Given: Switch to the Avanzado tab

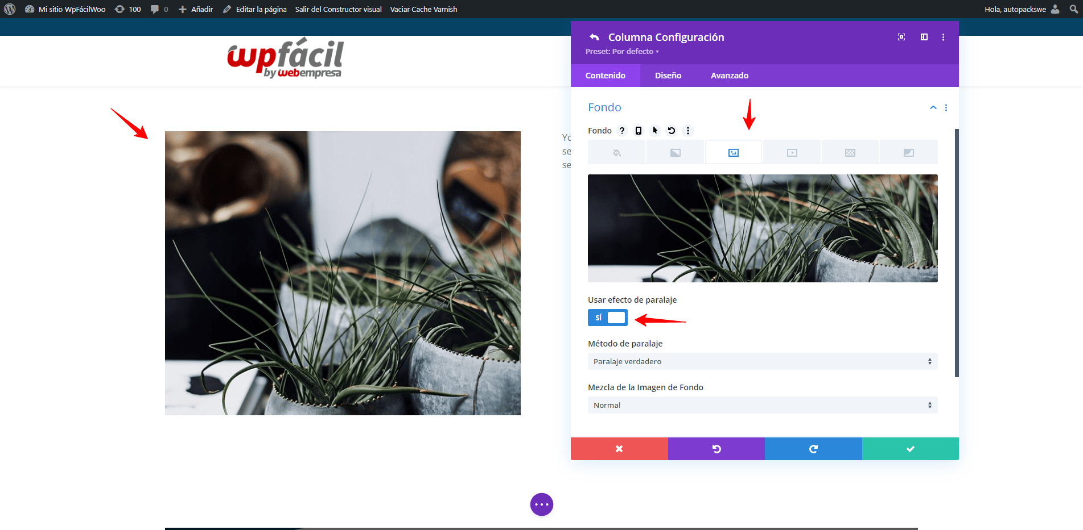Looking at the screenshot, I should (x=730, y=76).
